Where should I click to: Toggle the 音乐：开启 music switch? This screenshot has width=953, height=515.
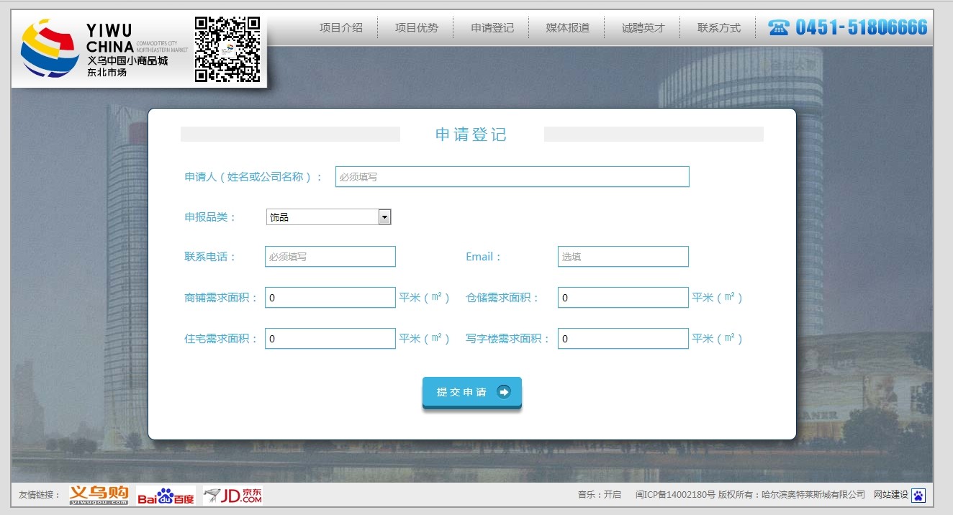(599, 495)
